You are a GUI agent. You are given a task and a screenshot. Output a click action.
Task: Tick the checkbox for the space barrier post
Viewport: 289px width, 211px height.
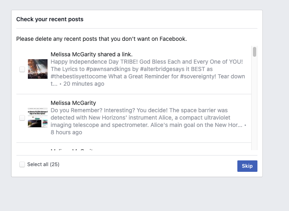pos(22,118)
